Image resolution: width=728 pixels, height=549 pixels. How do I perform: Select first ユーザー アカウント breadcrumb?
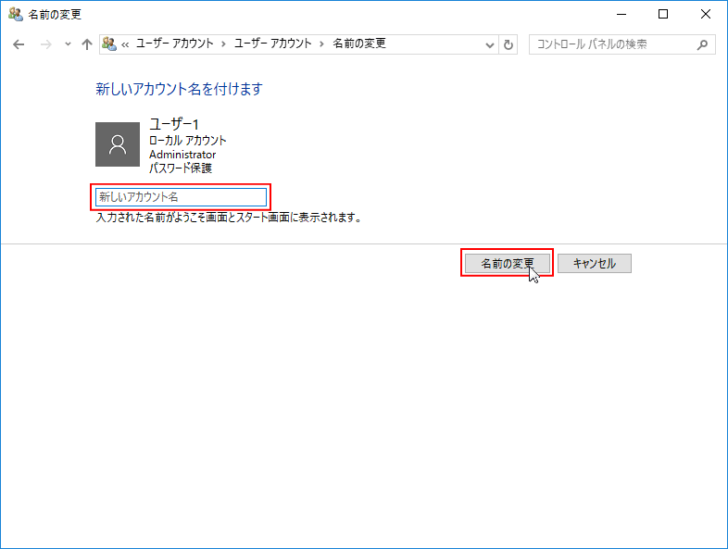point(174,44)
